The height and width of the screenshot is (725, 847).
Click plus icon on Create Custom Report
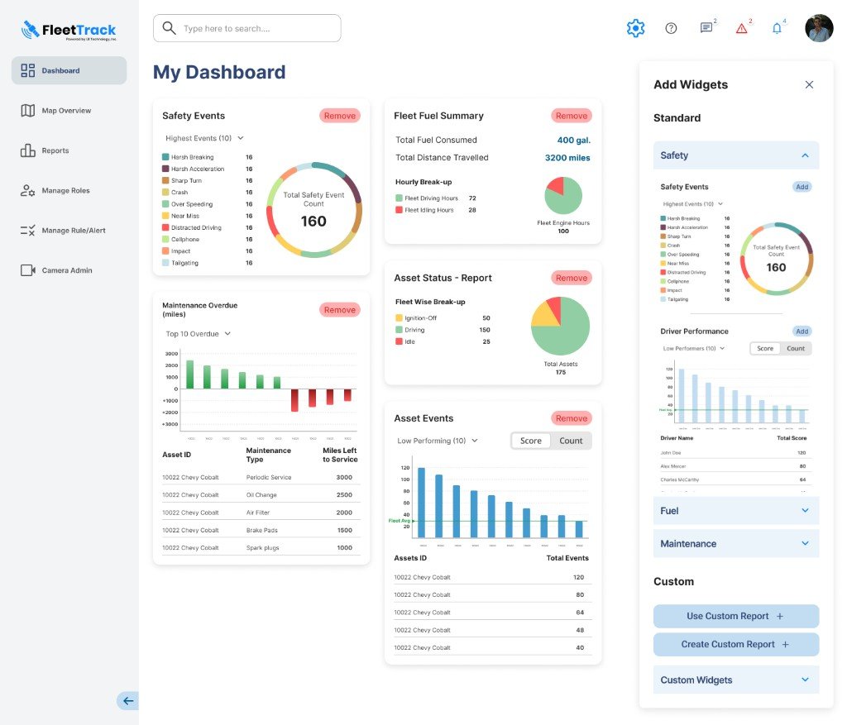785,644
